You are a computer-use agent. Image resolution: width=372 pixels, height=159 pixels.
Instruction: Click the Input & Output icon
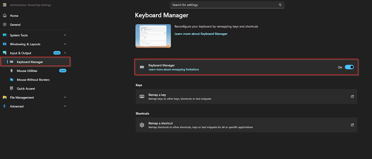[x=4, y=53]
